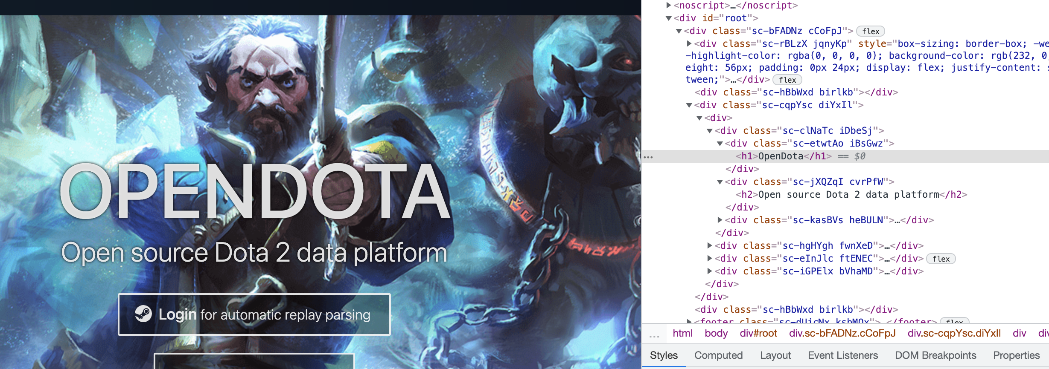Collapse the div id="root" node
The image size is (1049, 369).
tap(669, 18)
